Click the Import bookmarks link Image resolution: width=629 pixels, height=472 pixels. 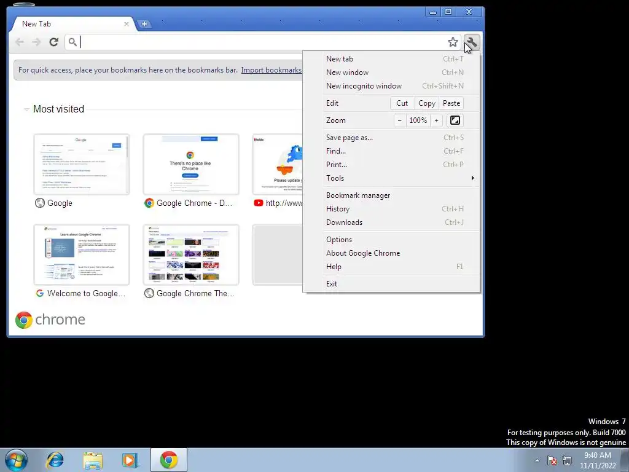271,70
